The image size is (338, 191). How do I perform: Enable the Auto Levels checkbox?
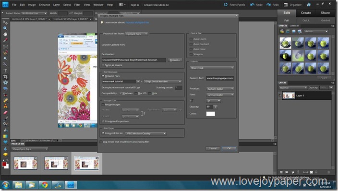191,39
